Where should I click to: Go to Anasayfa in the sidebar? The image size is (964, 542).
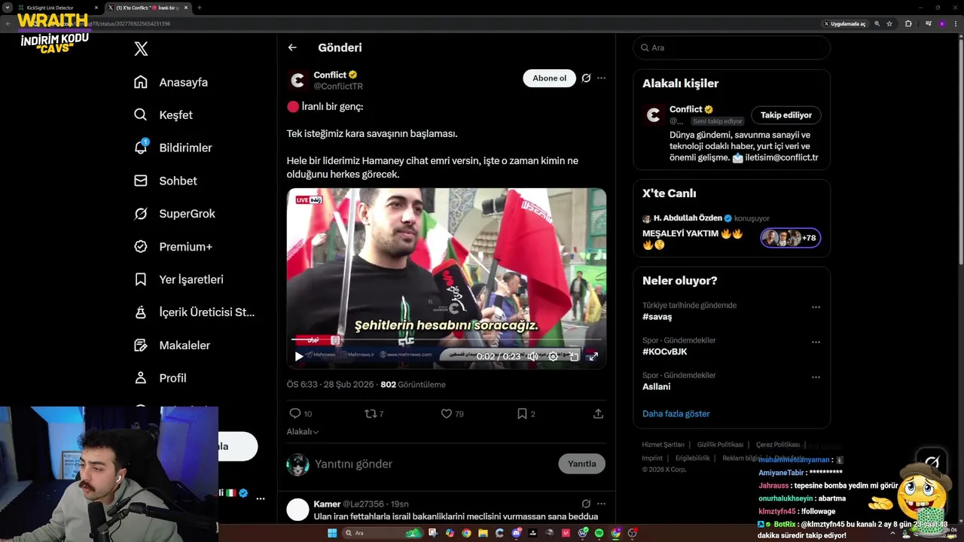[x=170, y=82]
